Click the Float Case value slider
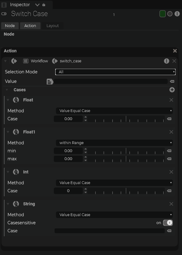This screenshot has height=255, width=182. tap(126, 119)
